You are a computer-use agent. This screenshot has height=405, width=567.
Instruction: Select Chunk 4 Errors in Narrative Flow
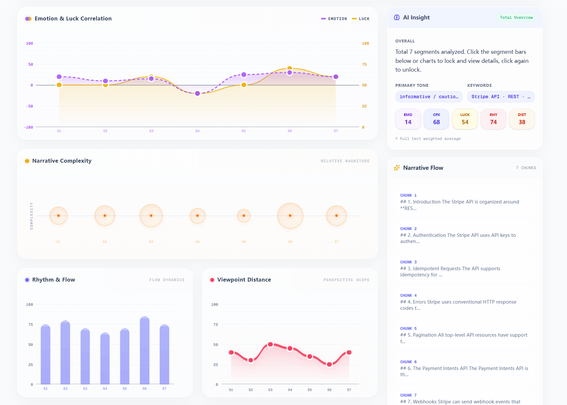click(x=465, y=302)
